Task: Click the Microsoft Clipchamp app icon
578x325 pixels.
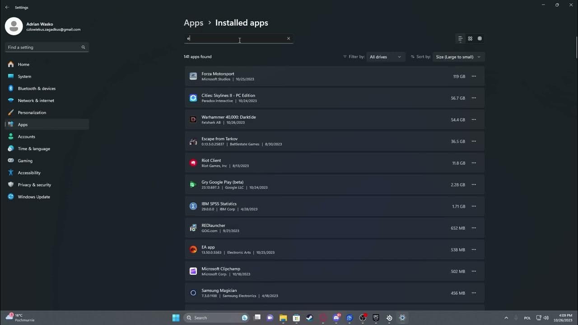Action: click(193, 271)
